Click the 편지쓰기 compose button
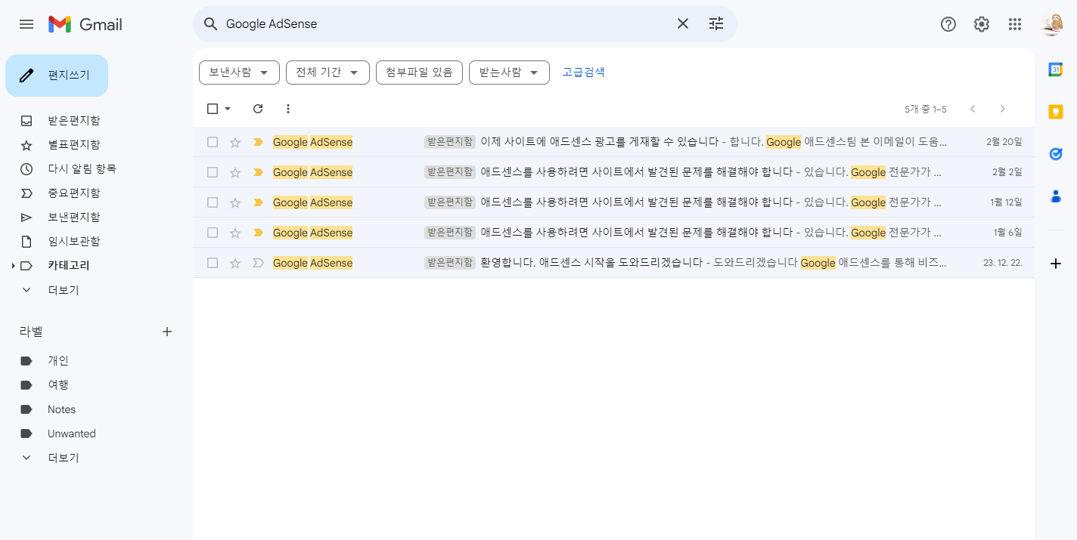The height and width of the screenshot is (540, 1077). coord(57,76)
